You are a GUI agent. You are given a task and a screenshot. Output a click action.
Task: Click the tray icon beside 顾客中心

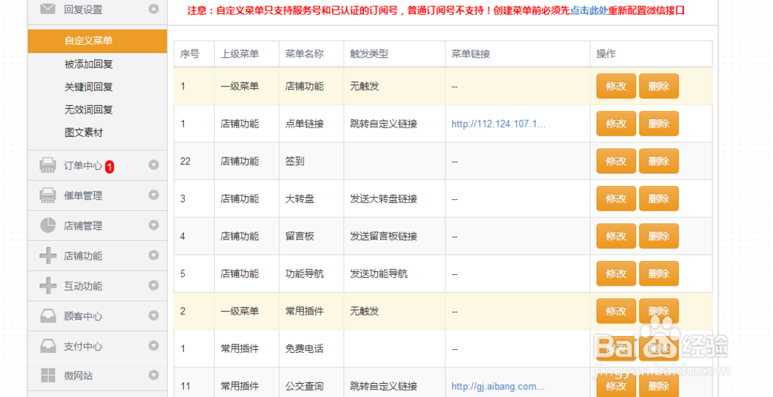(48, 316)
